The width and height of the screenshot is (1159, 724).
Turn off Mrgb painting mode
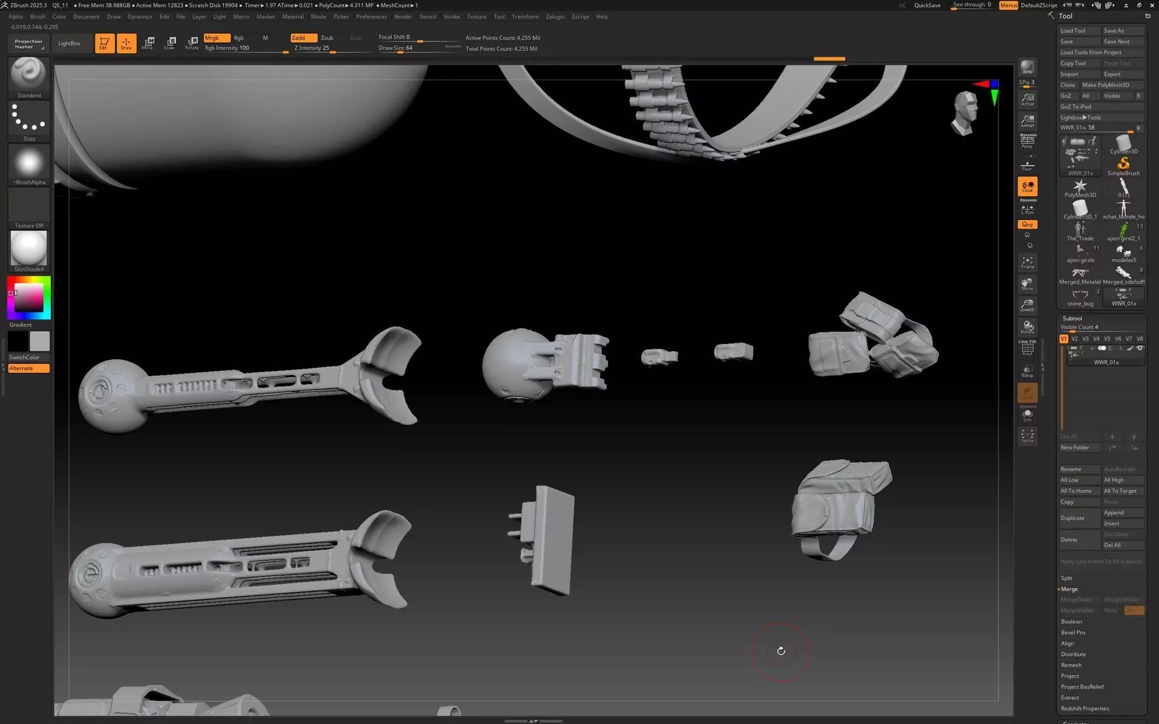pyautogui.click(x=216, y=37)
